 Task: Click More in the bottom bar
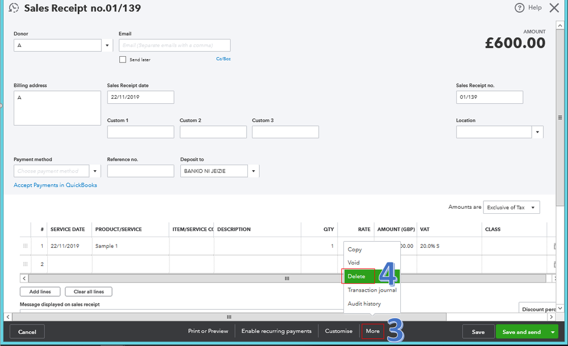(373, 331)
